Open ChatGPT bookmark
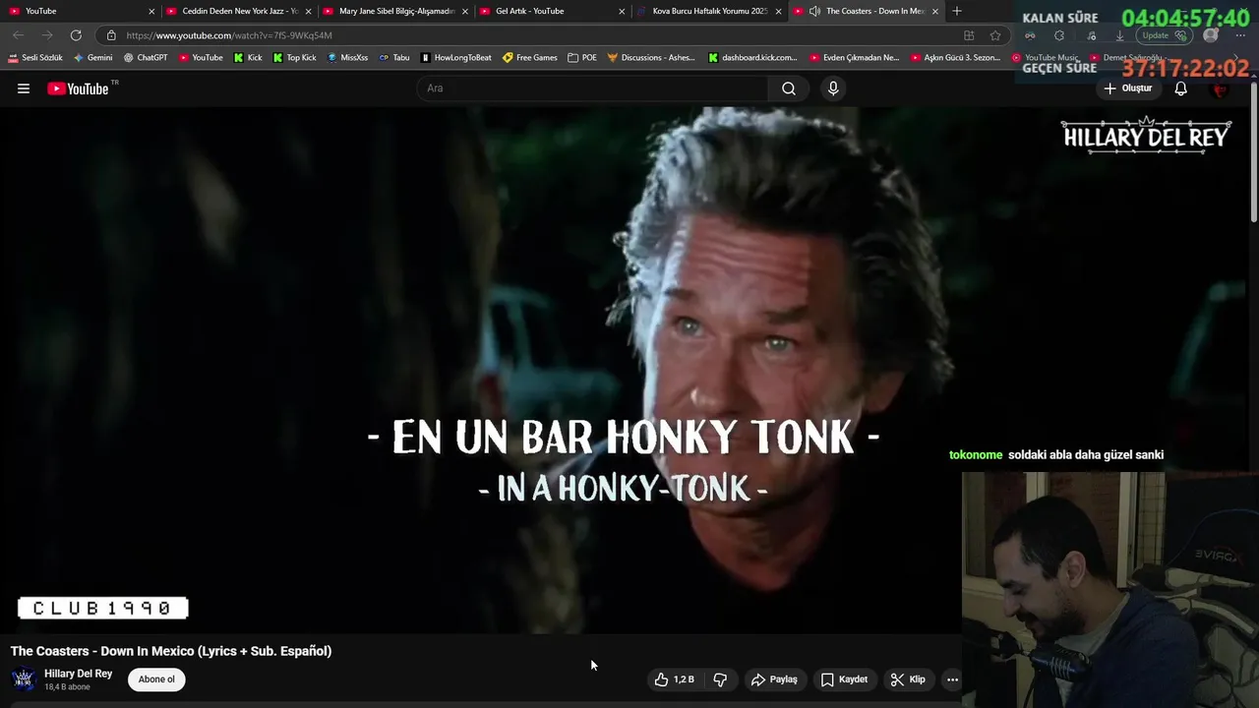The width and height of the screenshot is (1259, 708). 146,58
